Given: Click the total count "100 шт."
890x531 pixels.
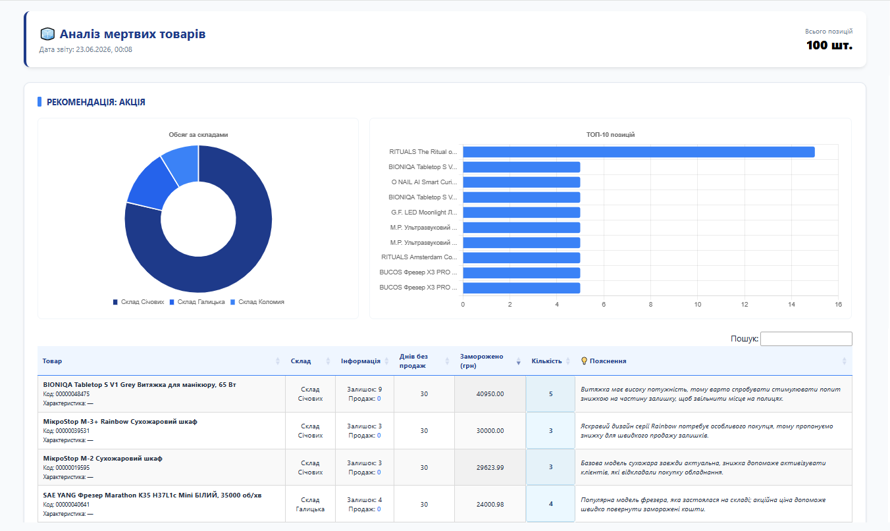Looking at the screenshot, I should (x=829, y=45).
